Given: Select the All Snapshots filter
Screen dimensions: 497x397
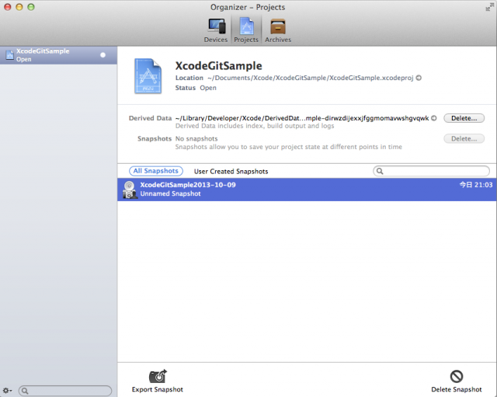Looking at the screenshot, I should [156, 171].
